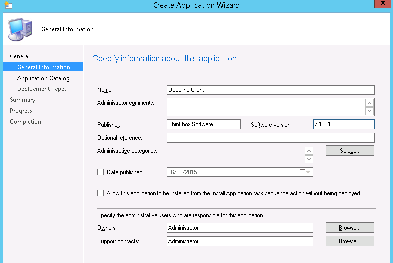393x263 pixels.
Task: Focus the Publisher input field
Action: tap(204, 124)
